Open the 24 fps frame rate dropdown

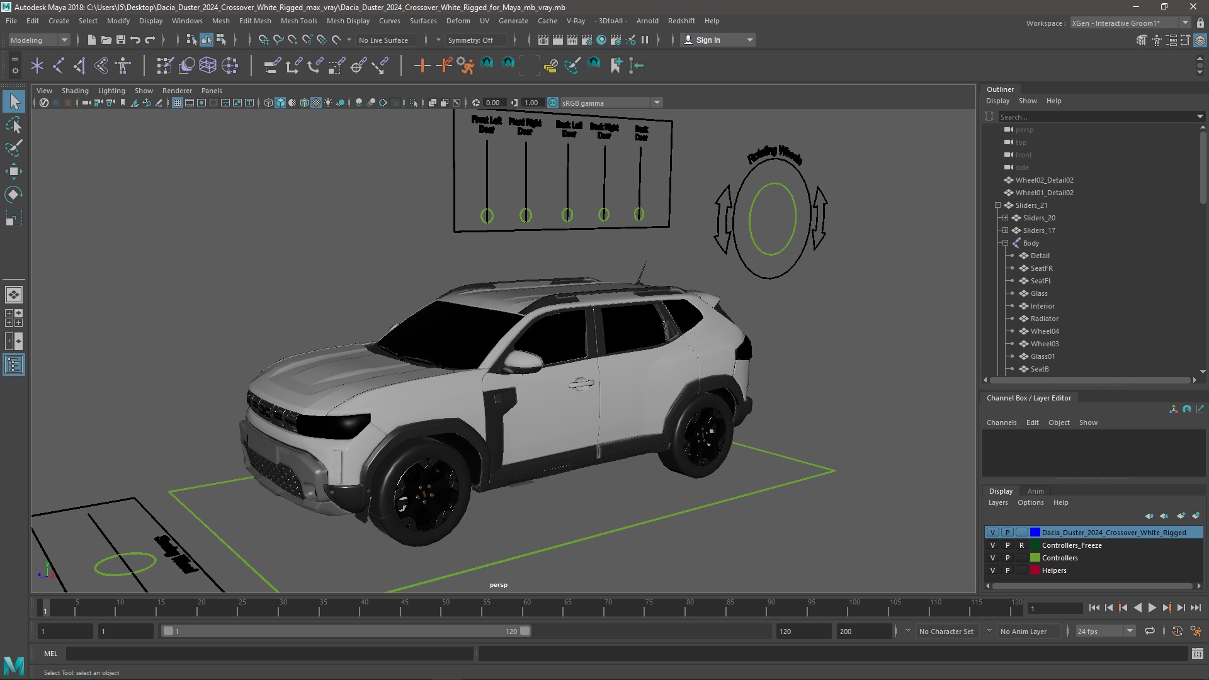click(x=1105, y=631)
